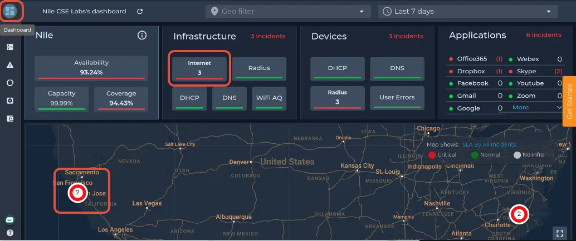
Task: Click the green Normal legend dot
Action: coord(475,155)
